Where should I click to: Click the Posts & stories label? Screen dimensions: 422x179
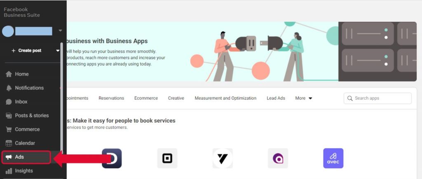pyautogui.click(x=32, y=116)
